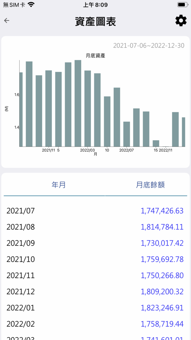Viewport: 191px width, 340px height.
Task: Tap balance 1,758,719.44
Action: (x=162, y=324)
